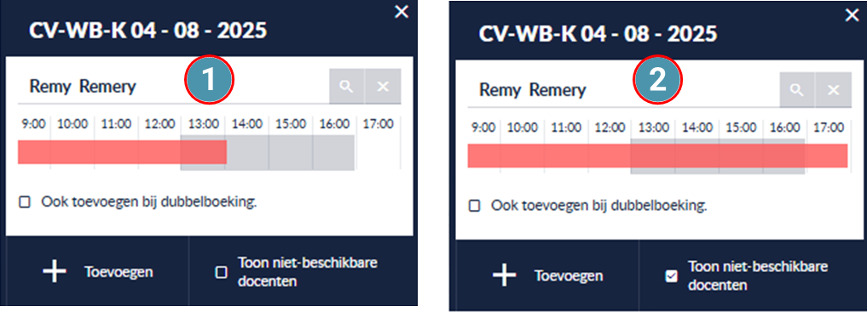Clear Remy Remery field in left panel
The height and width of the screenshot is (312, 867).
383,87
